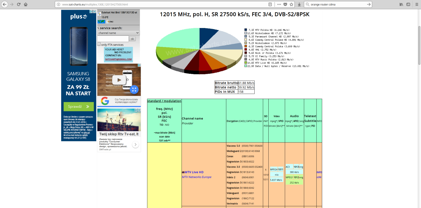
Task: Click the Mediaguard 2 encryption entry
Action: tap(243, 151)
